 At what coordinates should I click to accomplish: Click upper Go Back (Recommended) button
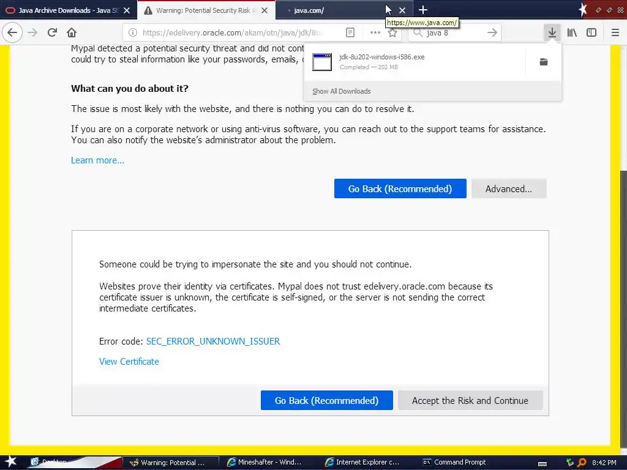pos(400,188)
